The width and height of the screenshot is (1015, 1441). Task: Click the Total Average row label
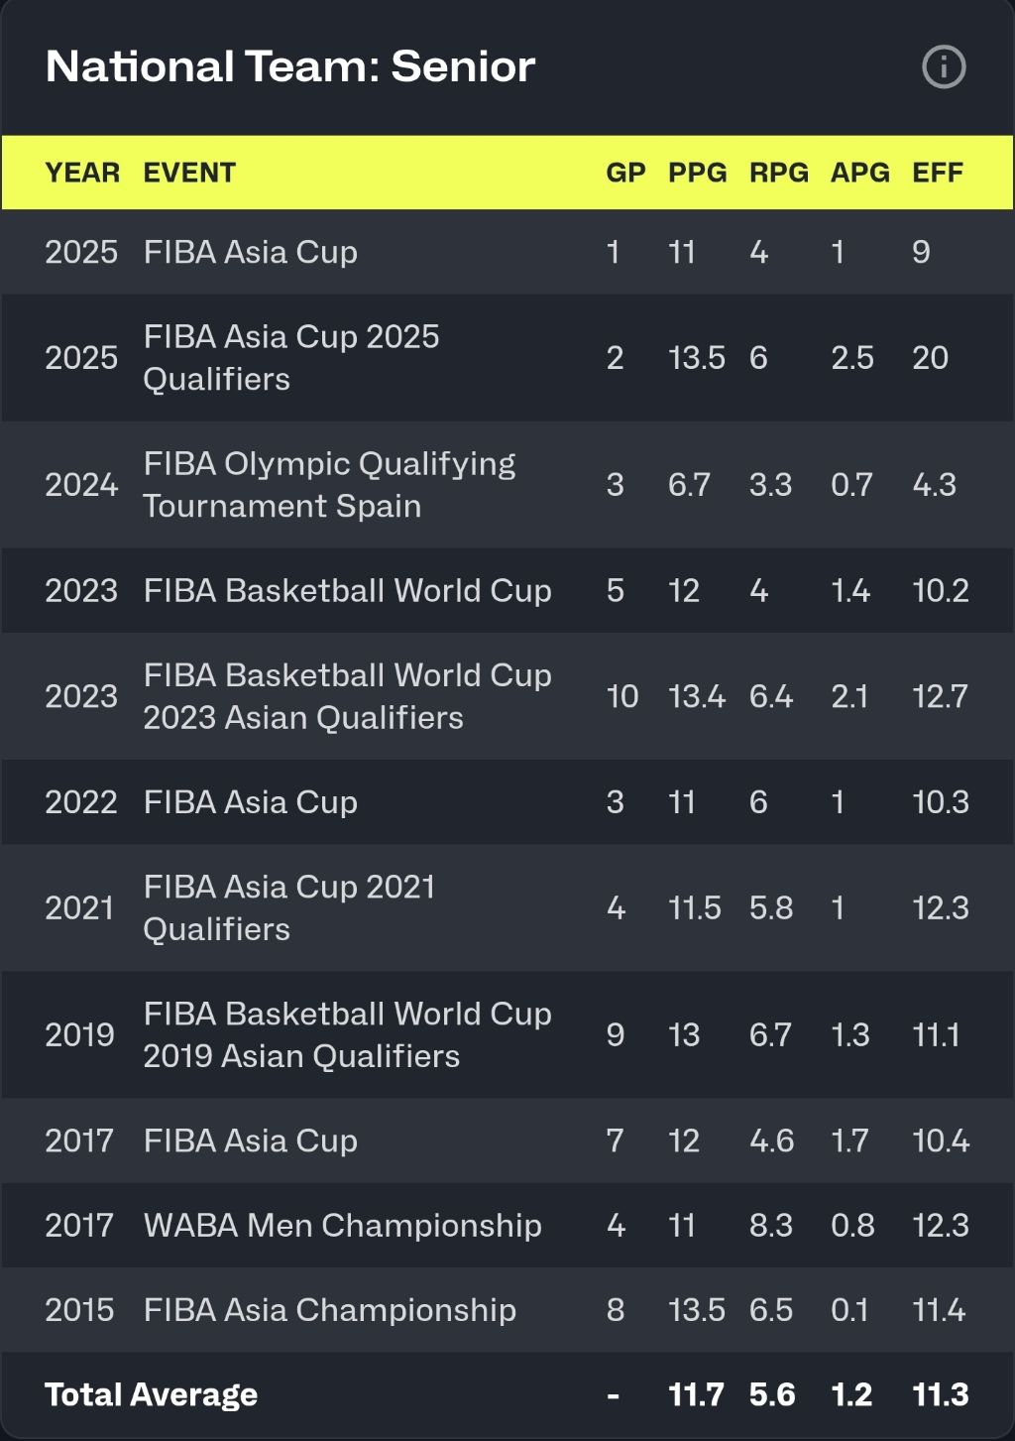151,1395
